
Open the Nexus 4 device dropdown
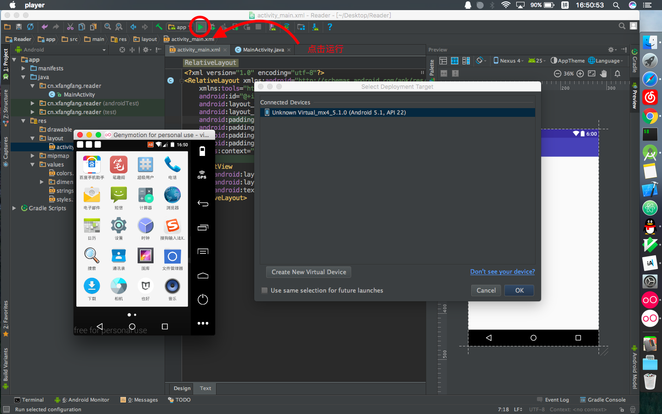click(x=508, y=61)
